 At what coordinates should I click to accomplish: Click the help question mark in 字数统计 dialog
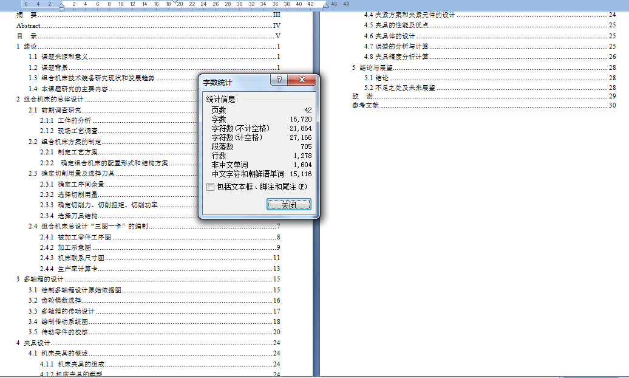[279, 80]
